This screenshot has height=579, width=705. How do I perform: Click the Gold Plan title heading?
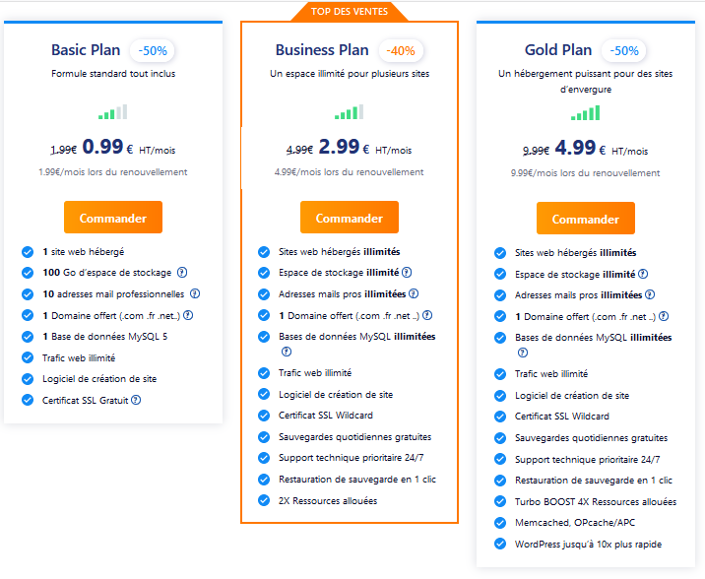click(x=558, y=50)
